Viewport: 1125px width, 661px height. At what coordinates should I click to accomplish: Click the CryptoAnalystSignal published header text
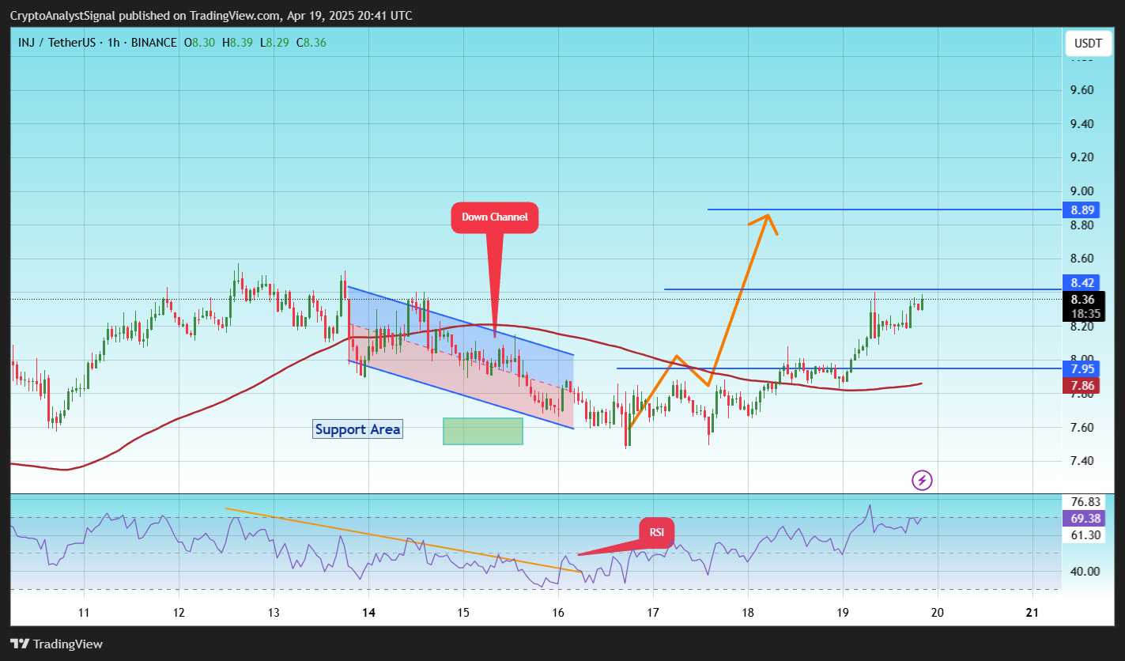(210, 16)
